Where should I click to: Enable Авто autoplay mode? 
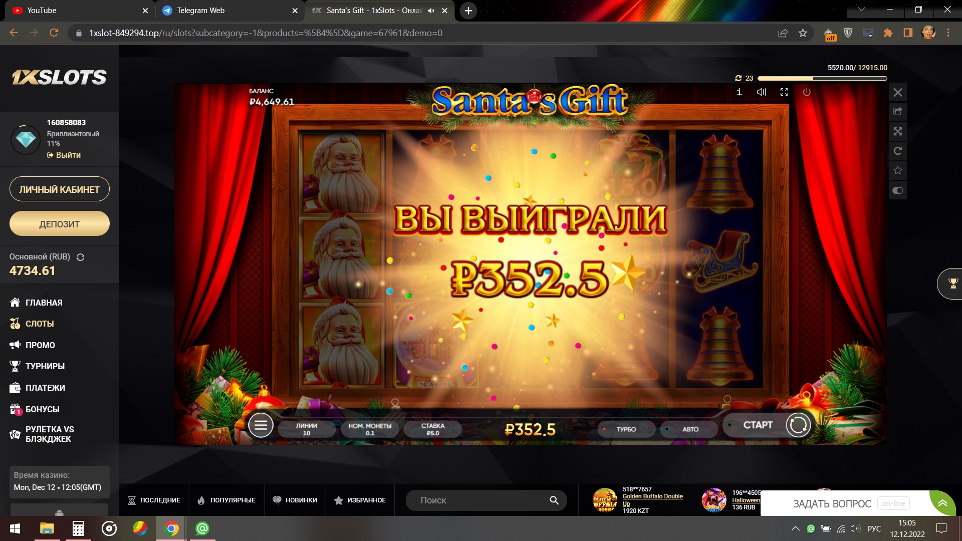(x=689, y=429)
